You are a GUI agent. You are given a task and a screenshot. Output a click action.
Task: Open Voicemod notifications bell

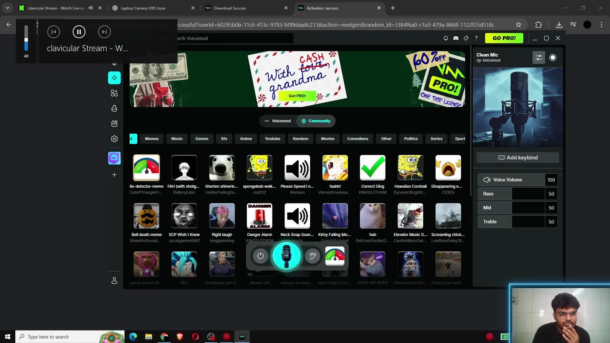[x=446, y=38]
